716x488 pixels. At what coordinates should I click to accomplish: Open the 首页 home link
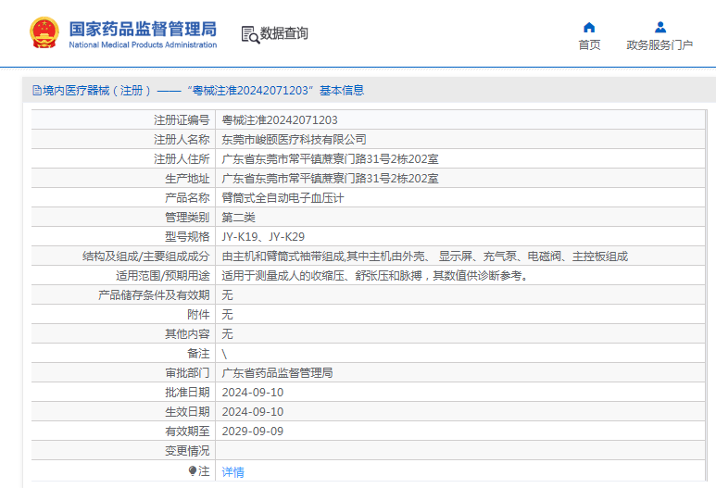[x=589, y=44]
